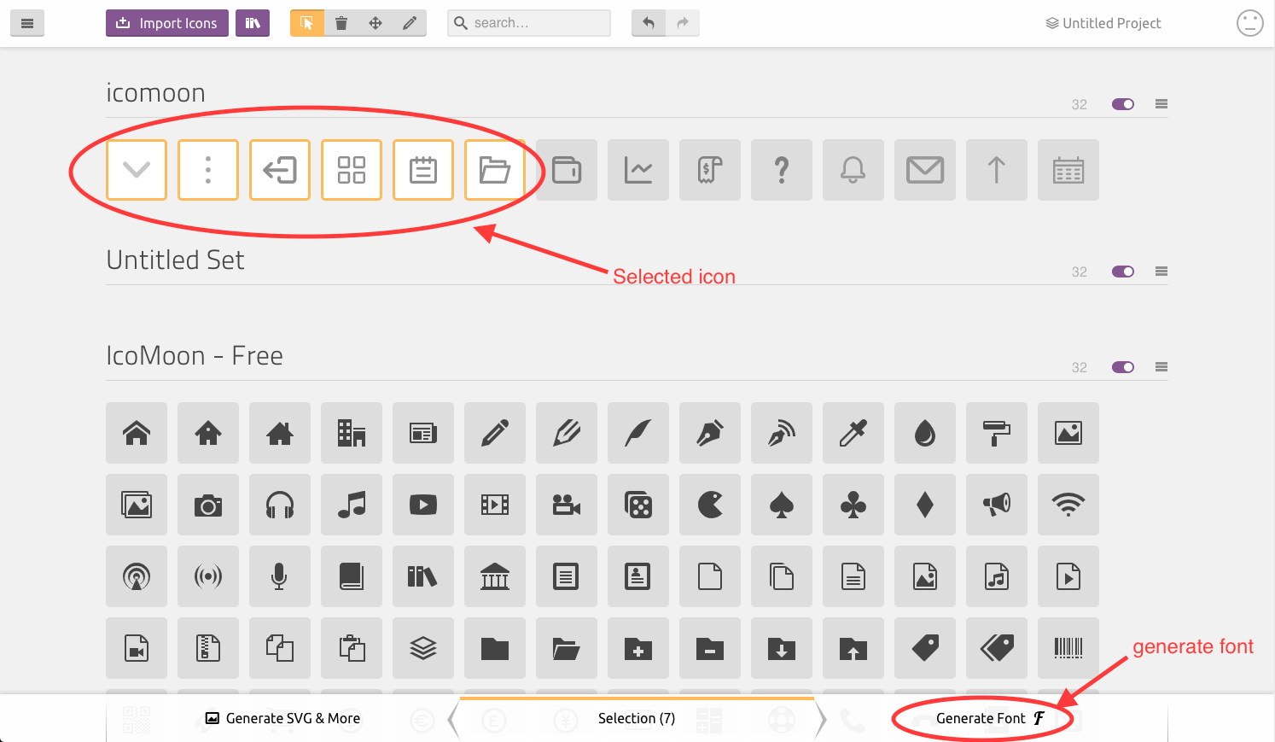Select the calendar grid icon
Viewport: 1275px width, 742px height.
coord(1068,170)
